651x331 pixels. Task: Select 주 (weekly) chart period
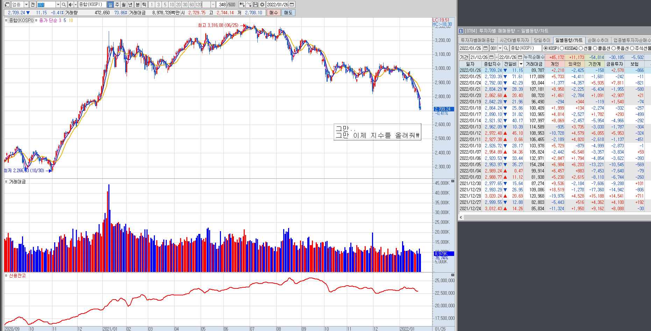pyautogui.click(x=117, y=5)
